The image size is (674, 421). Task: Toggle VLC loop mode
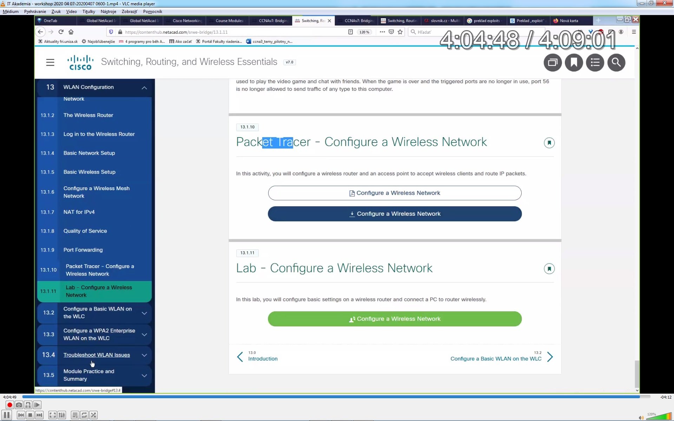84,415
